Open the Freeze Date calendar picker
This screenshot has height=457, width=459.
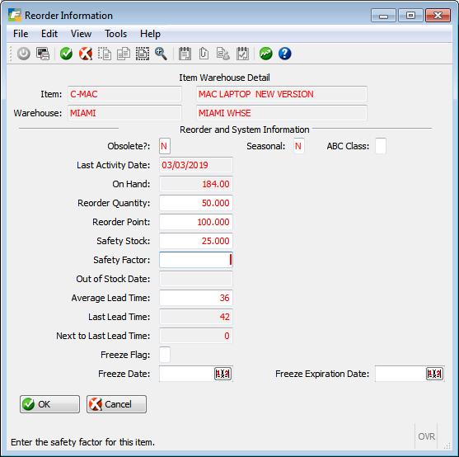222,374
